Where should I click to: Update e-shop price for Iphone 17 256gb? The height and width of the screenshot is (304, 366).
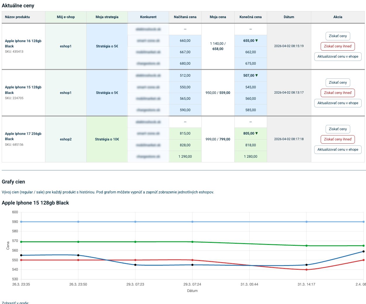pyautogui.click(x=338, y=150)
